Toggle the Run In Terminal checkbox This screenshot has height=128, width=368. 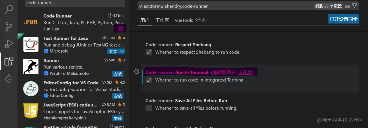[149, 80]
